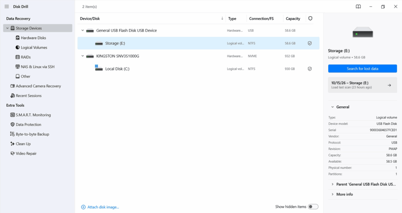
Task: Click the shield icon on Storage (E:) row
Action: 310,43
